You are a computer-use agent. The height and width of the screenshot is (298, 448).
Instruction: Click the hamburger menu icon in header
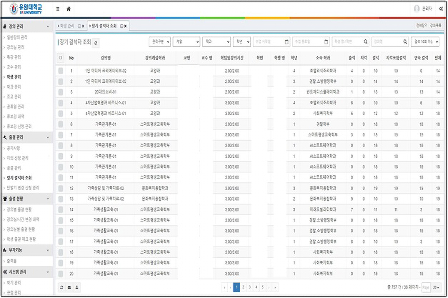(58, 9)
